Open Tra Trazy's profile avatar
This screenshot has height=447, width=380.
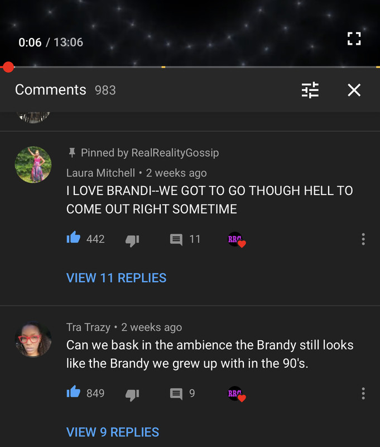[x=33, y=339]
